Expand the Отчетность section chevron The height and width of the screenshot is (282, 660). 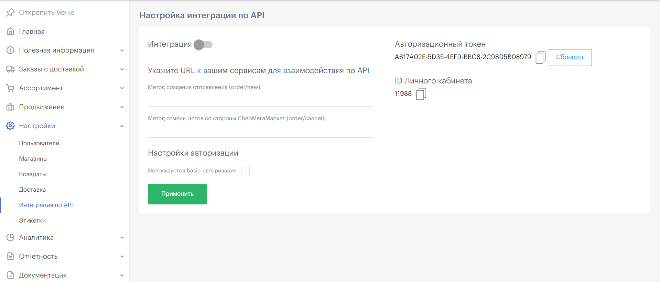click(122, 257)
